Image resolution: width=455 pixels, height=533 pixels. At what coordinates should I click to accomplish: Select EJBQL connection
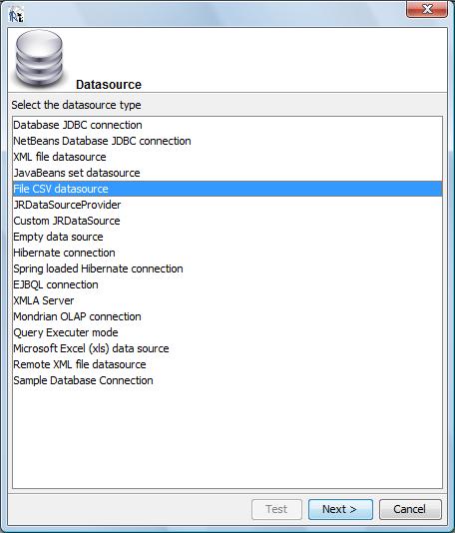227,284
